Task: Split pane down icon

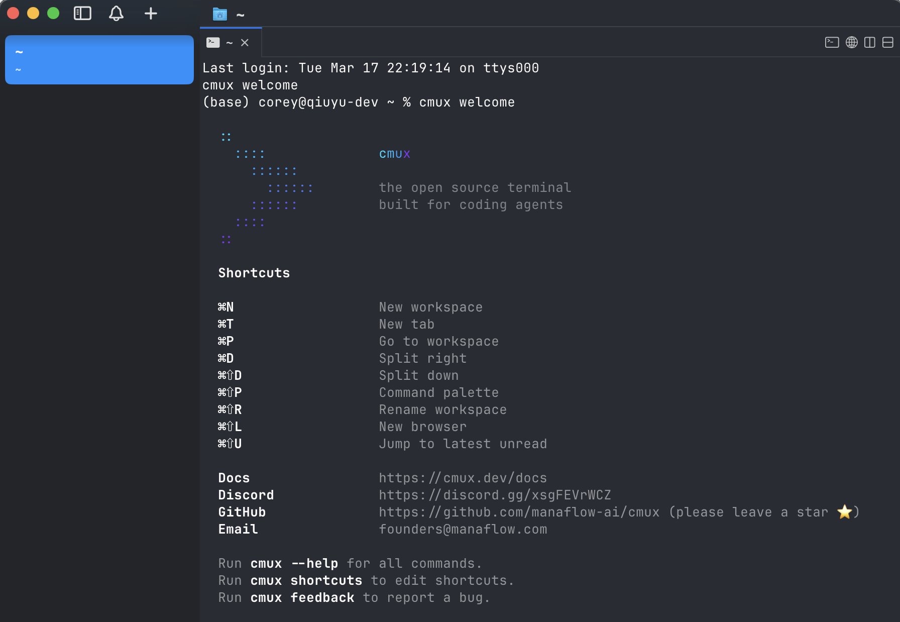Action: tap(887, 42)
